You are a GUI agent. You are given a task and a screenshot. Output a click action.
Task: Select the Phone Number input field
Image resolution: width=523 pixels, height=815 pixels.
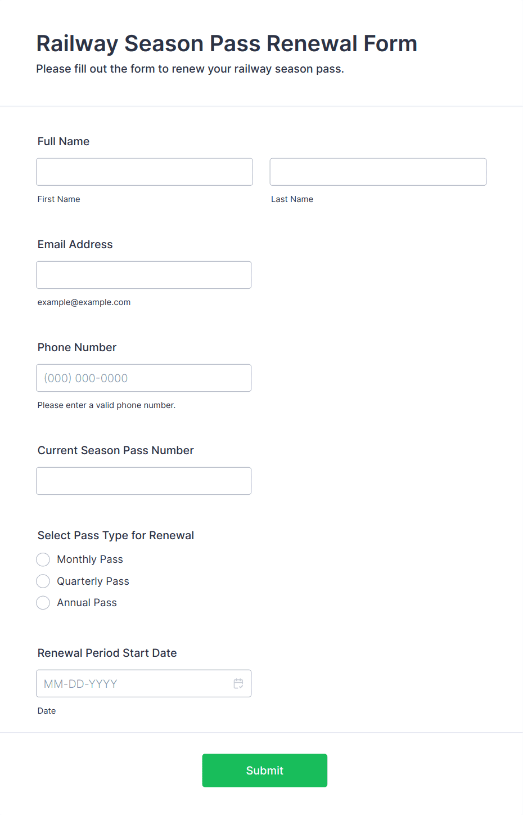coord(144,378)
